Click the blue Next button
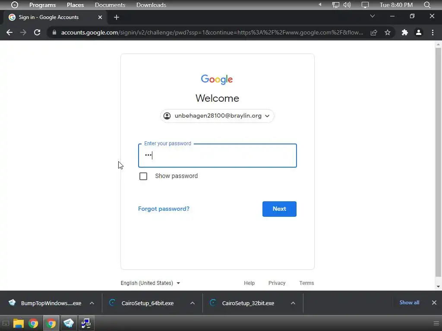The height and width of the screenshot is (331, 442). point(279,209)
